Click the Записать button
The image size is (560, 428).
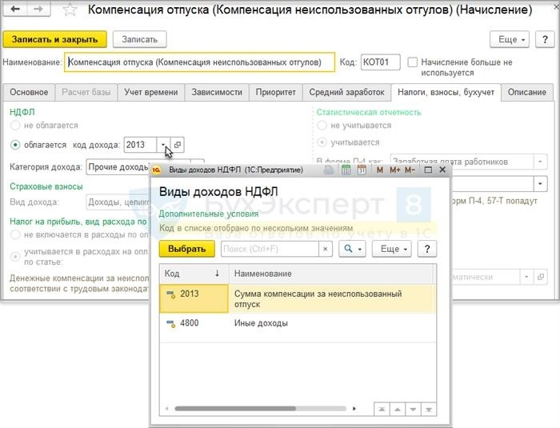[140, 39]
